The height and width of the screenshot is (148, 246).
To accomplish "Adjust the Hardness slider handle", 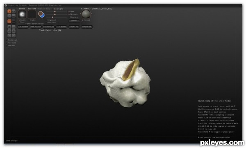I will pyautogui.click(x=52, y=17).
